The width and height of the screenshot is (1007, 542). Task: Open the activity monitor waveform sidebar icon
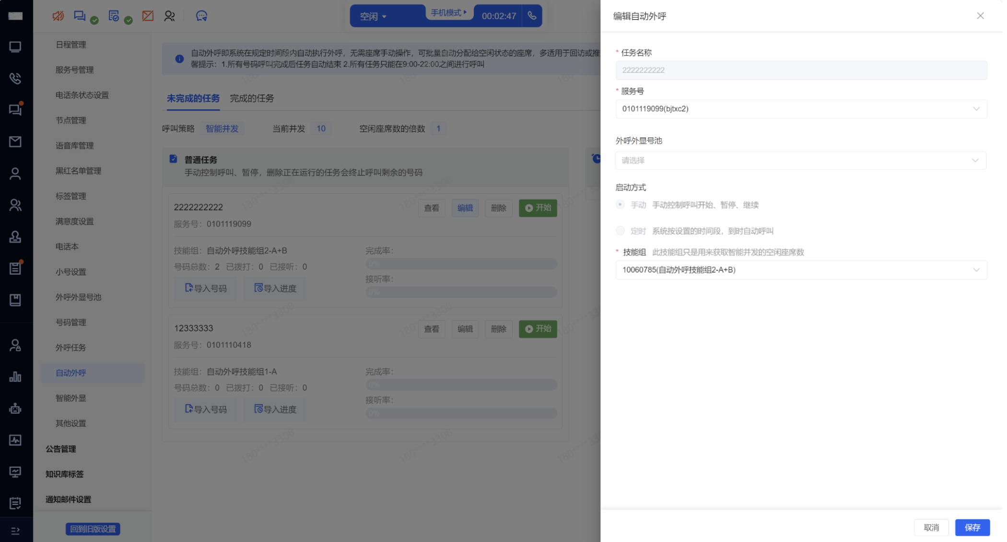pos(15,440)
